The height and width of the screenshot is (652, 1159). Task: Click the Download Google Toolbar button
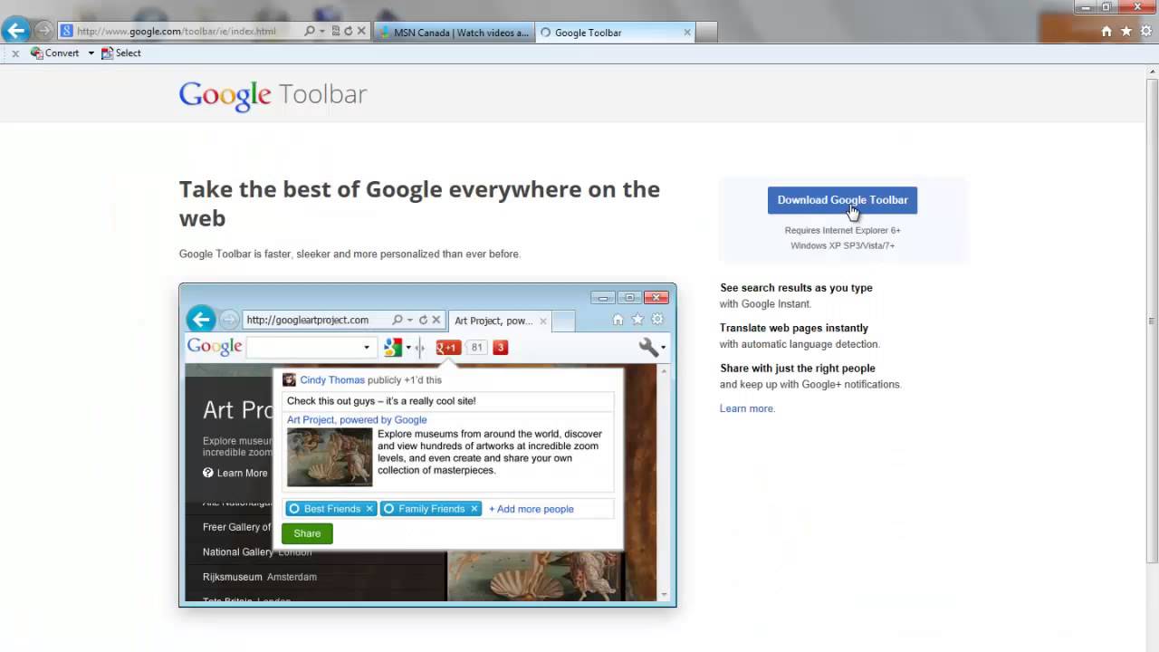click(x=842, y=200)
